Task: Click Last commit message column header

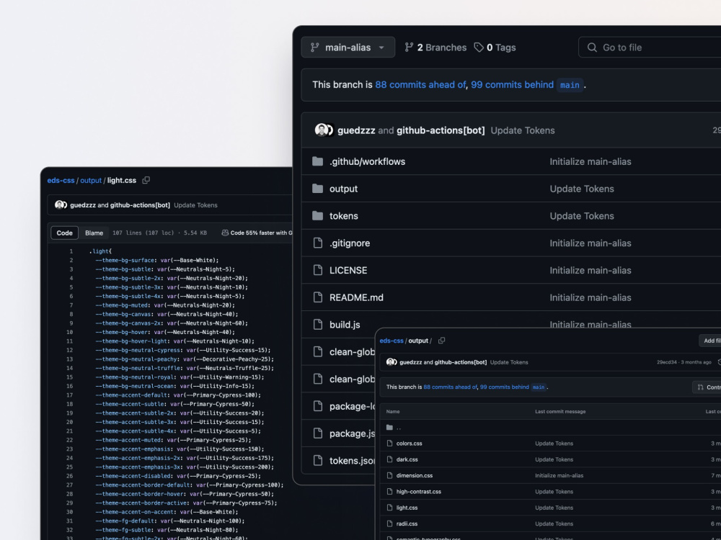Action: coord(560,411)
